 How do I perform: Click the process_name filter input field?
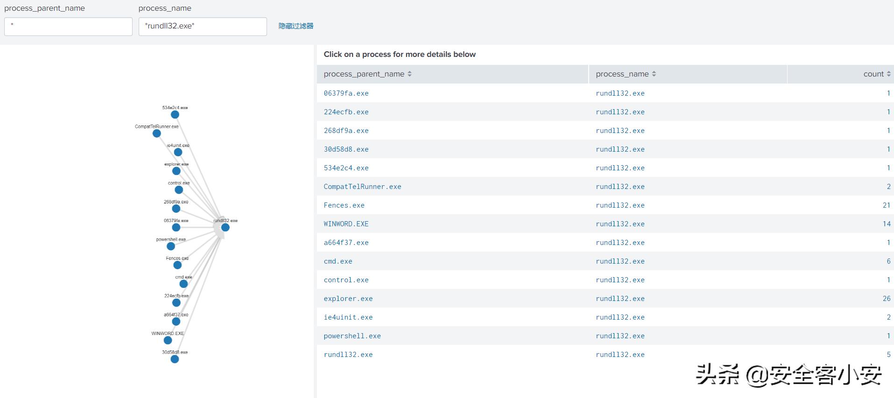click(x=203, y=27)
